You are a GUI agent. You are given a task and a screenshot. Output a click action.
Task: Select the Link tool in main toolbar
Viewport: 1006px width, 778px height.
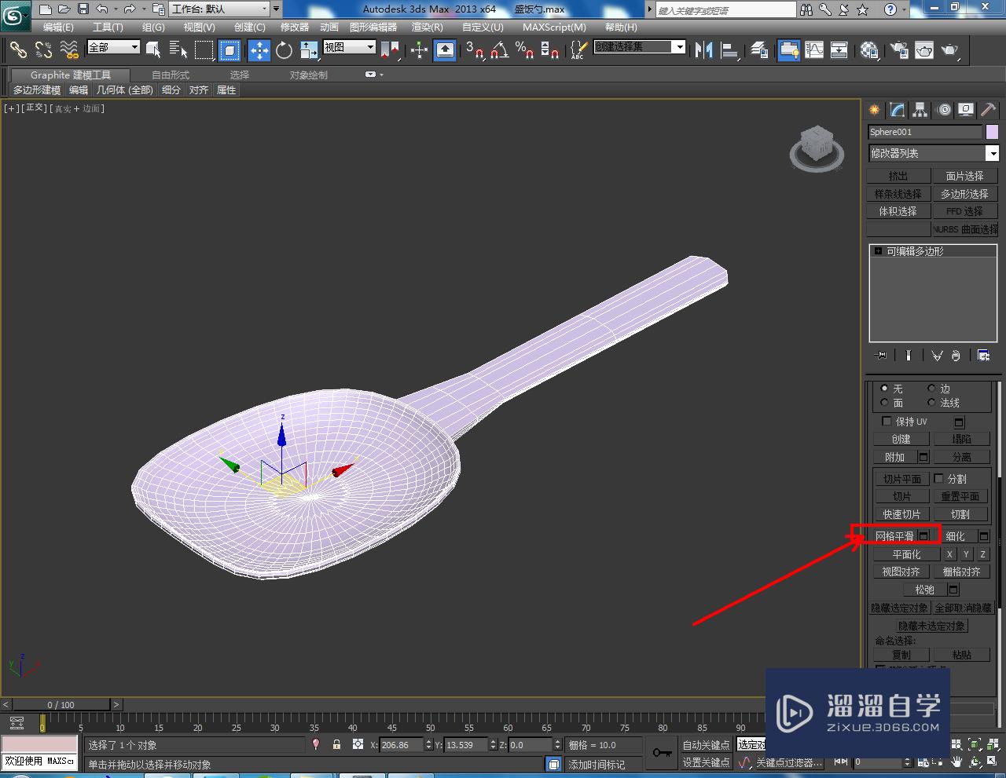coord(17,50)
